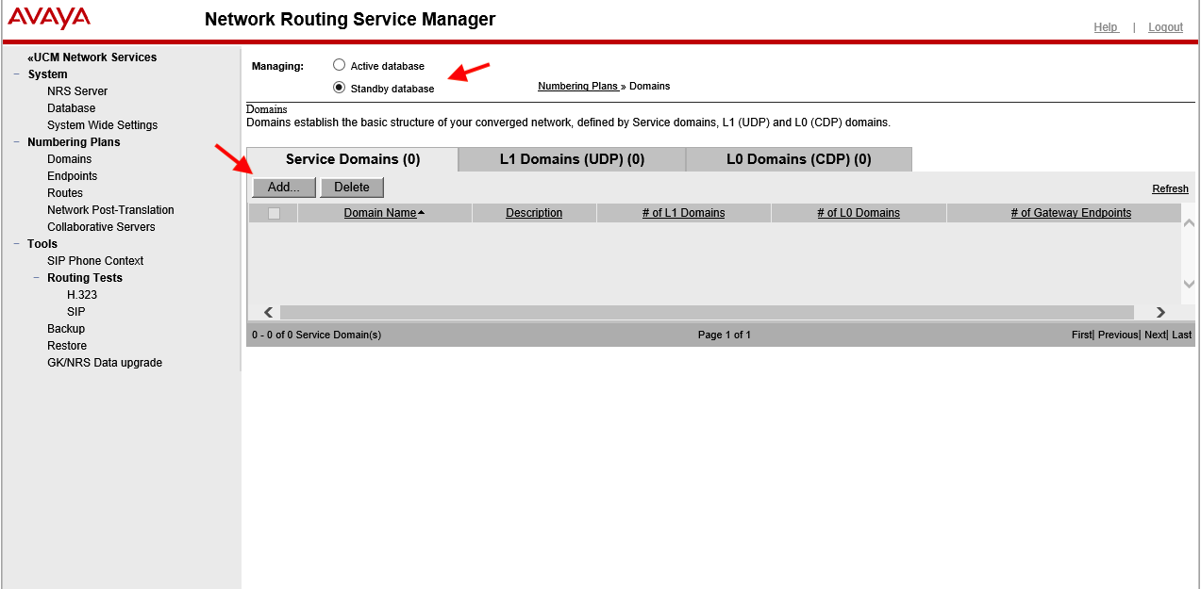Viewport: 1201px width, 589px height.
Task: Open the L0 Domains (CDP) tab
Action: click(799, 159)
